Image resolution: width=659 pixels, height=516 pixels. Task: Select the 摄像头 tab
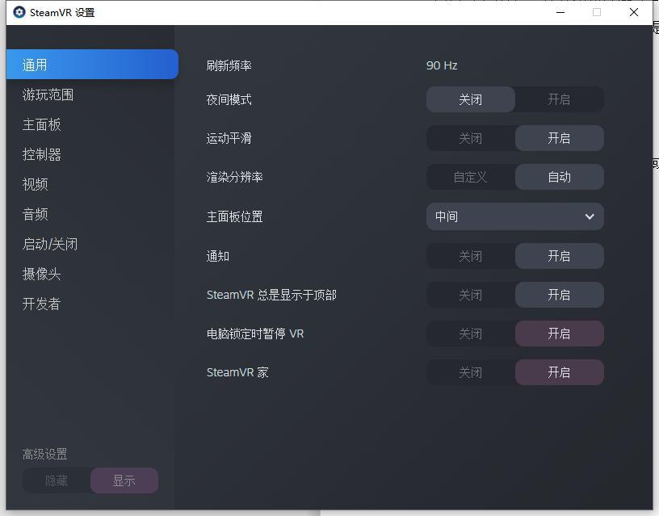pyautogui.click(x=42, y=274)
